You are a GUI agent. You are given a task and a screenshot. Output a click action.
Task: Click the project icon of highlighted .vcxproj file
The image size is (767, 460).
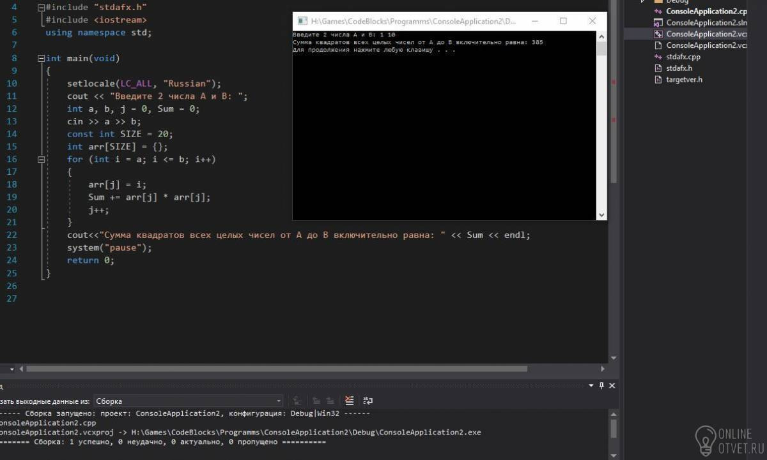pos(658,34)
